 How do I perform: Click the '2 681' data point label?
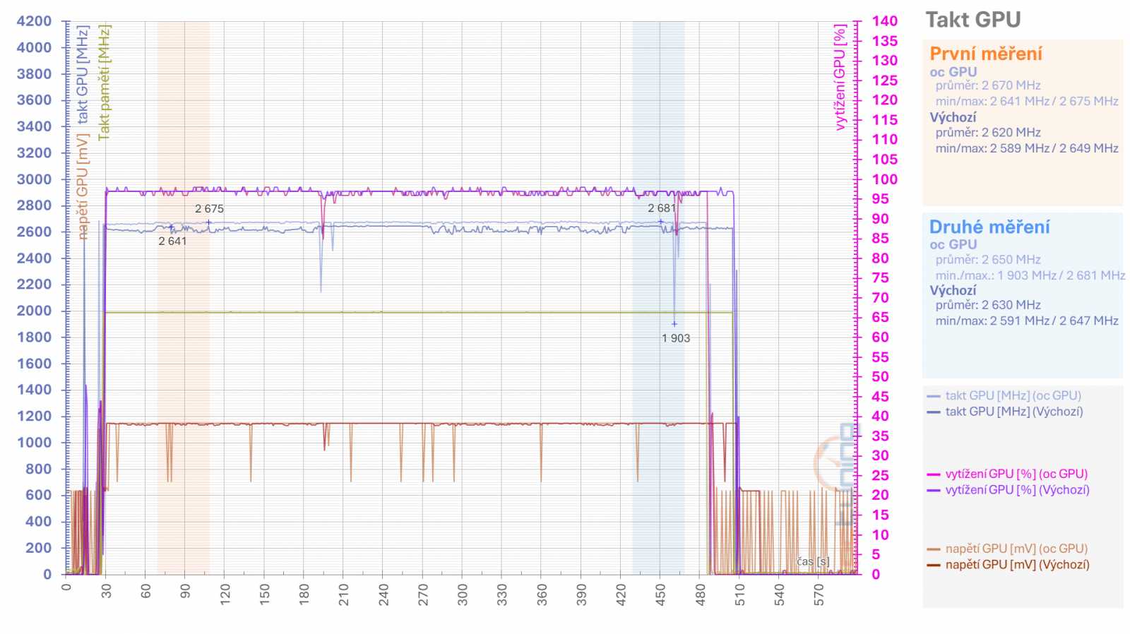(662, 208)
